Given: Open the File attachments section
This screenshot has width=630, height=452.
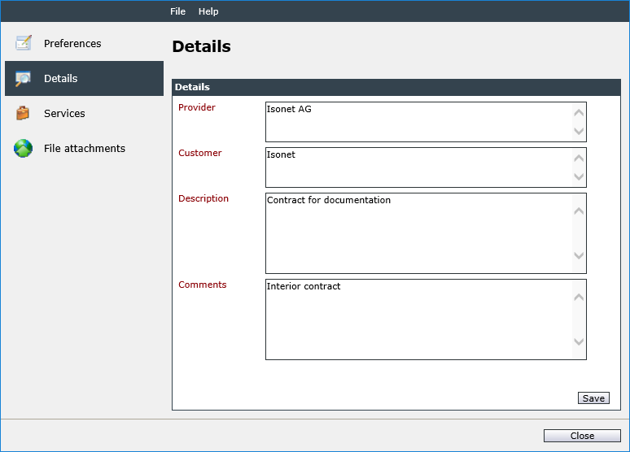Looking at the screenshot, I should (x=84, y=148).
